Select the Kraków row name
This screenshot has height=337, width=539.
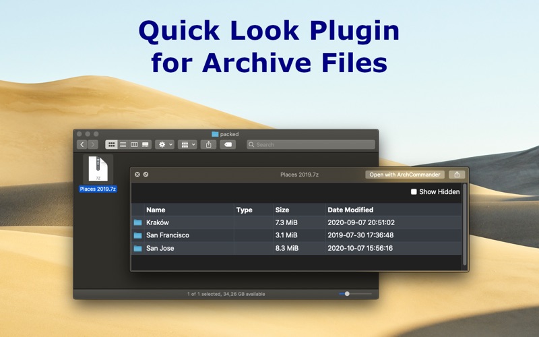tap(158, 222)
